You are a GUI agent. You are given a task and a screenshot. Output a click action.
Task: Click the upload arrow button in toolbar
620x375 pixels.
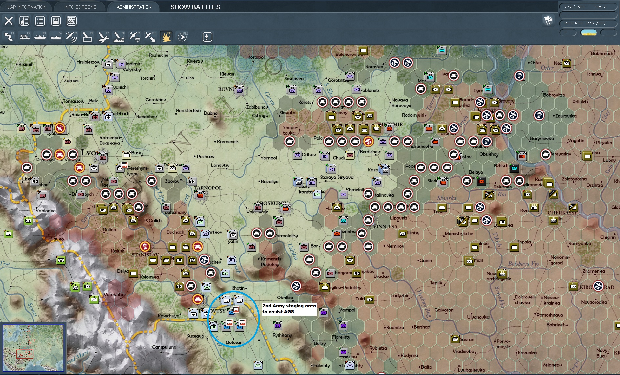[x=207, y=37]
